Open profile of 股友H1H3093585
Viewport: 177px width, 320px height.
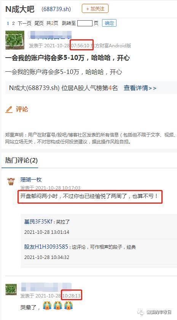46,247
